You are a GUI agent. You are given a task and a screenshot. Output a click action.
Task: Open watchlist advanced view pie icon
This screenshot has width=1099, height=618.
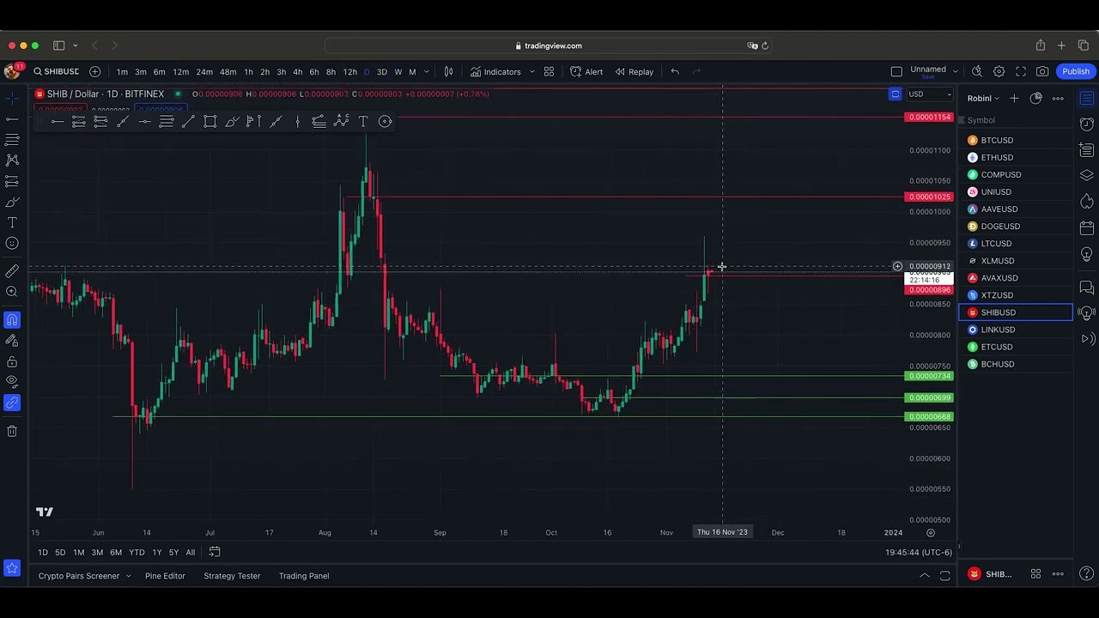(x=1036, y=99)
